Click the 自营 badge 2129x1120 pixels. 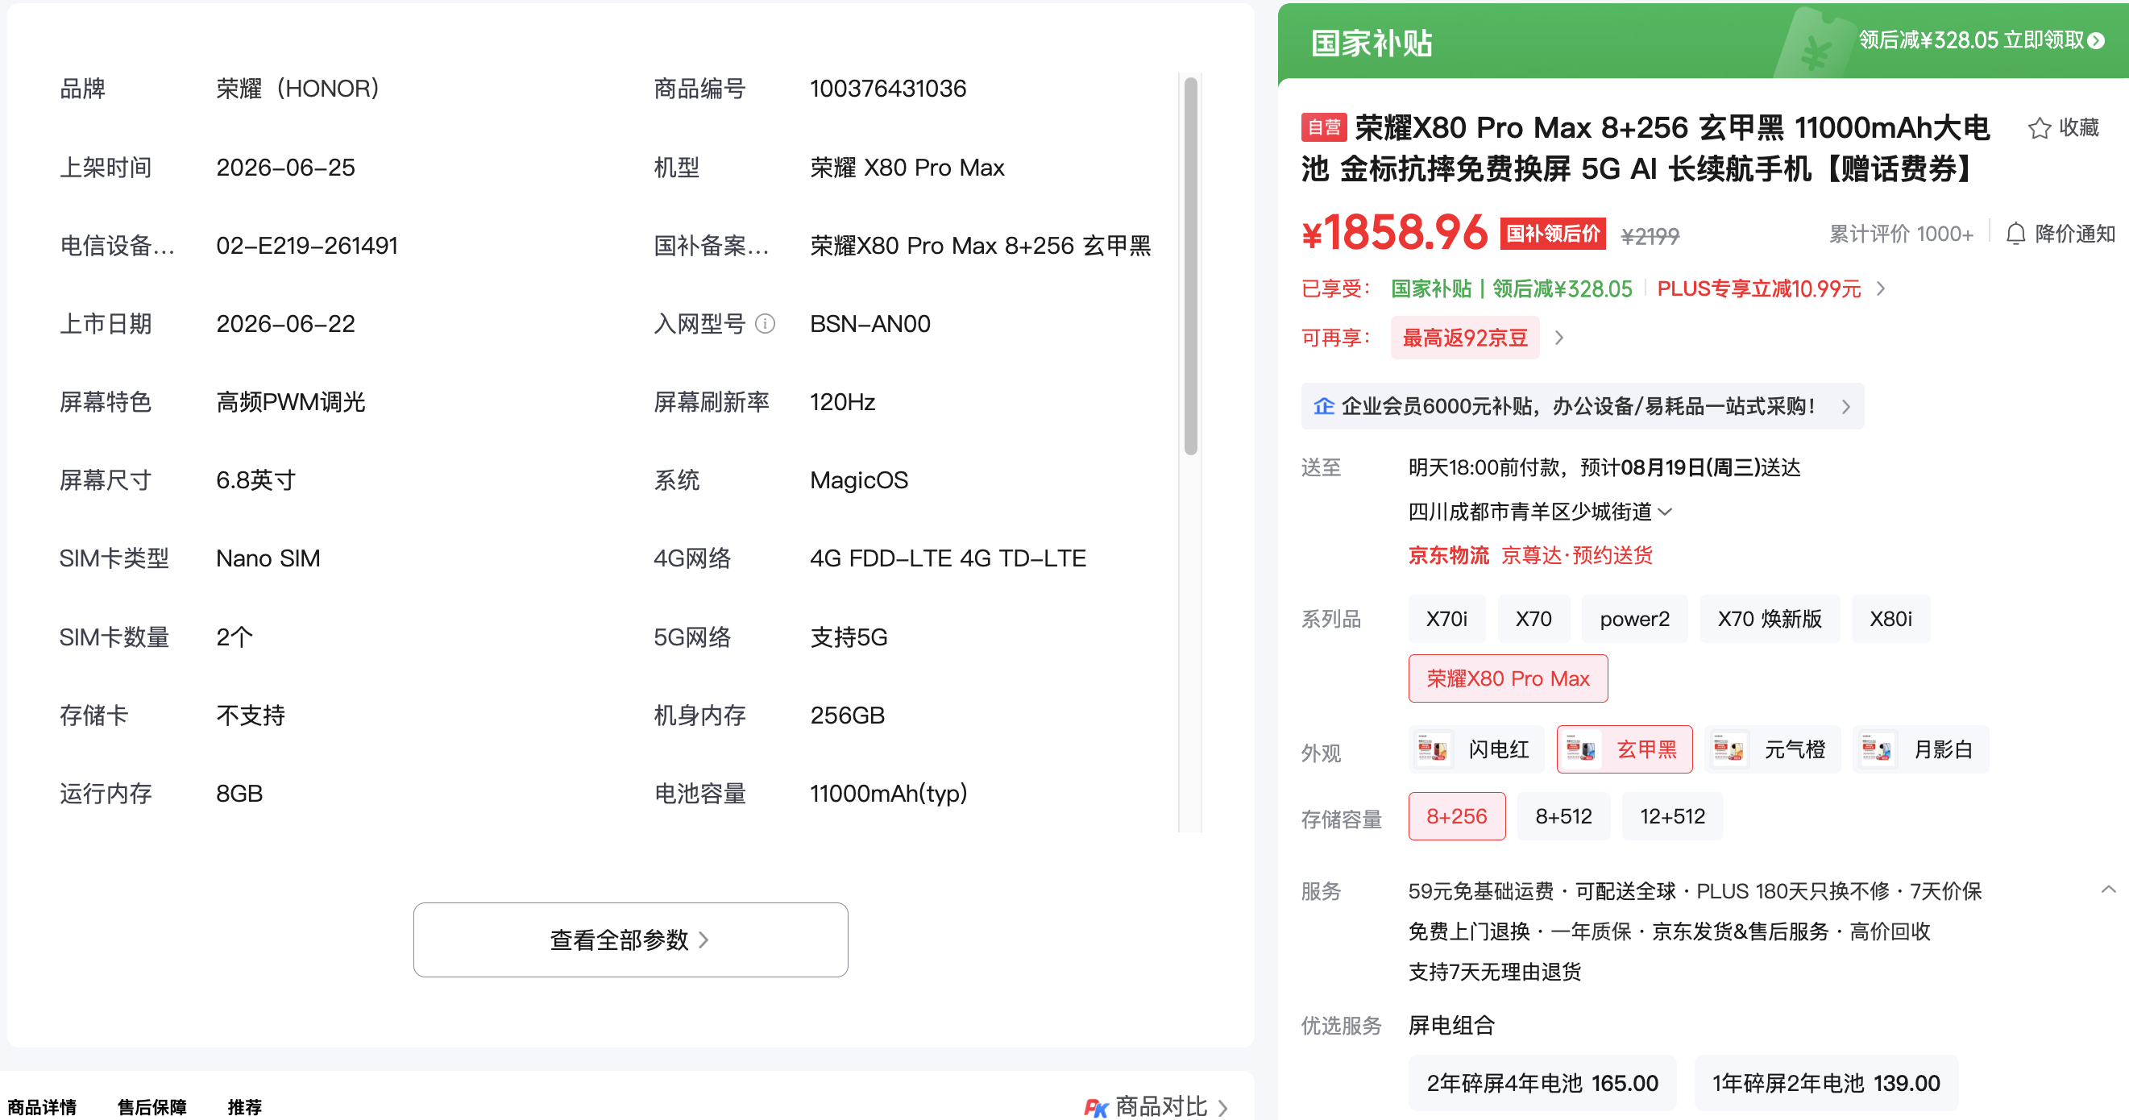point(1324,127)
